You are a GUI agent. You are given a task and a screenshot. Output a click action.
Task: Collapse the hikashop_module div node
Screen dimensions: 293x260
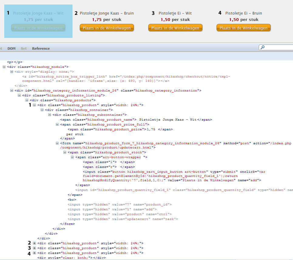coord(4,67)
